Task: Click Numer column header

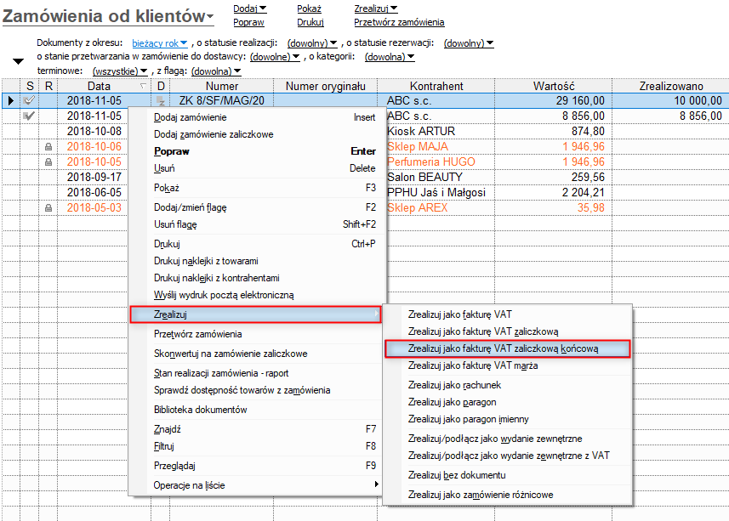Action: [x=222, y=86]
